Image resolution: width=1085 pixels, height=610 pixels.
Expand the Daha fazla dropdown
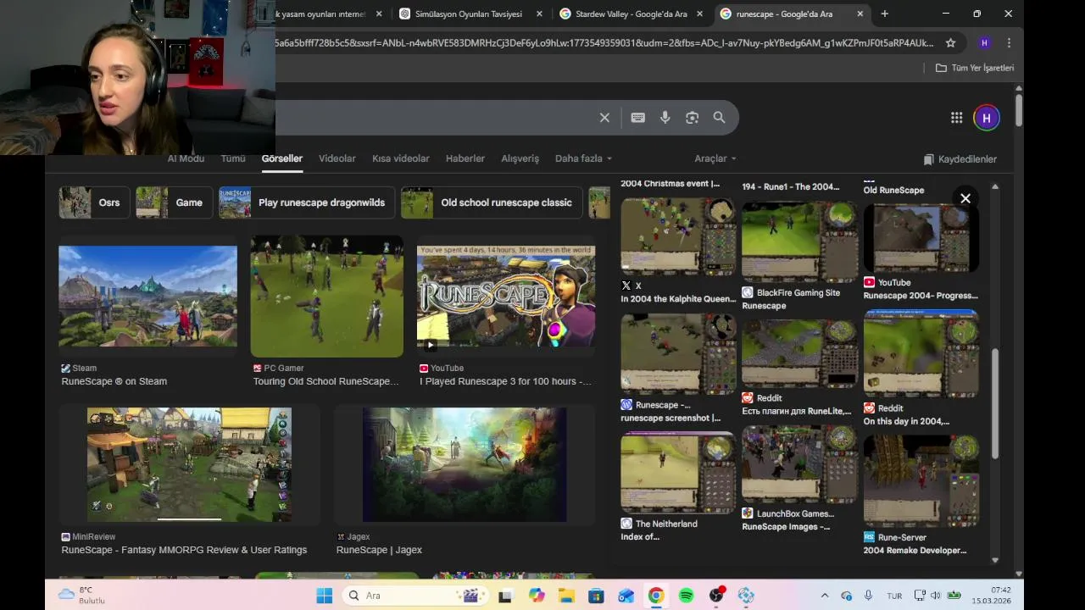point(583,158)
